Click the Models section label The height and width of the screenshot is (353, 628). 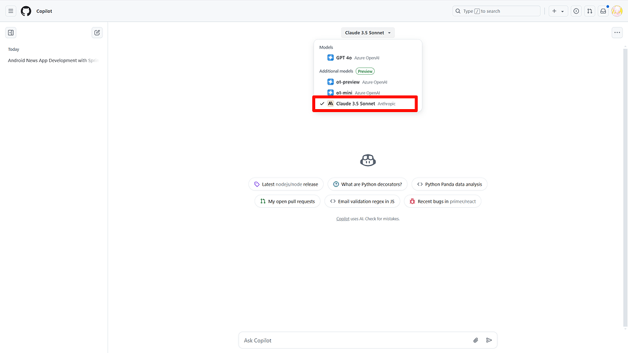(326, 47)
